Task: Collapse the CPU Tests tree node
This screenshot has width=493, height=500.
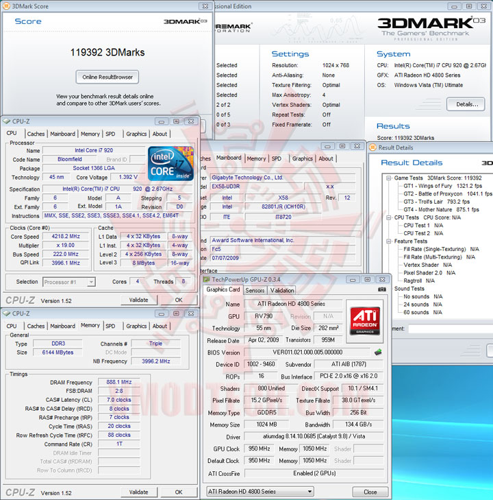Action: pos(389,217)
